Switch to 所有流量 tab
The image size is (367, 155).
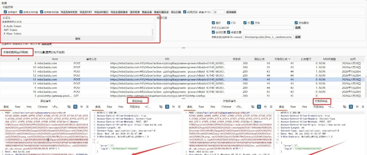49,52
